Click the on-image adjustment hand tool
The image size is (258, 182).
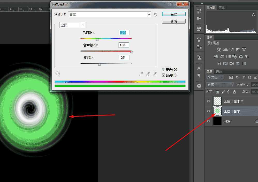click(x=57, y=74)
